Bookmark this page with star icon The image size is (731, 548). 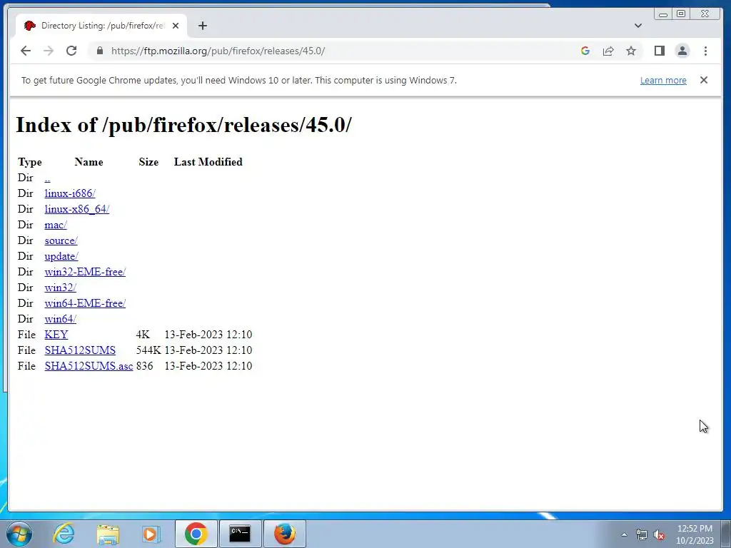click(x=631, y=51)
